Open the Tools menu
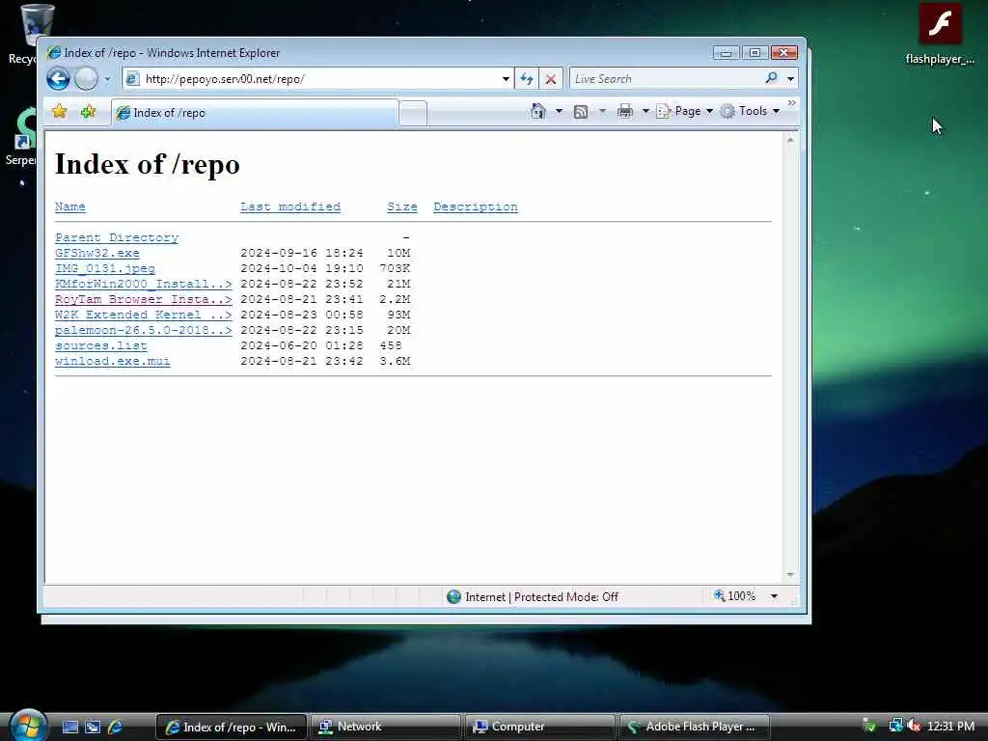This screenshot has width=988, height=741. pyautogui.click(x=751, y=111)
